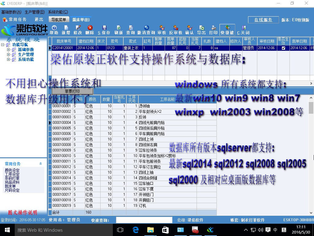Click the 撤消查询 undo query icon
This screenshot has height=236, width=314.
coord(146,30)
